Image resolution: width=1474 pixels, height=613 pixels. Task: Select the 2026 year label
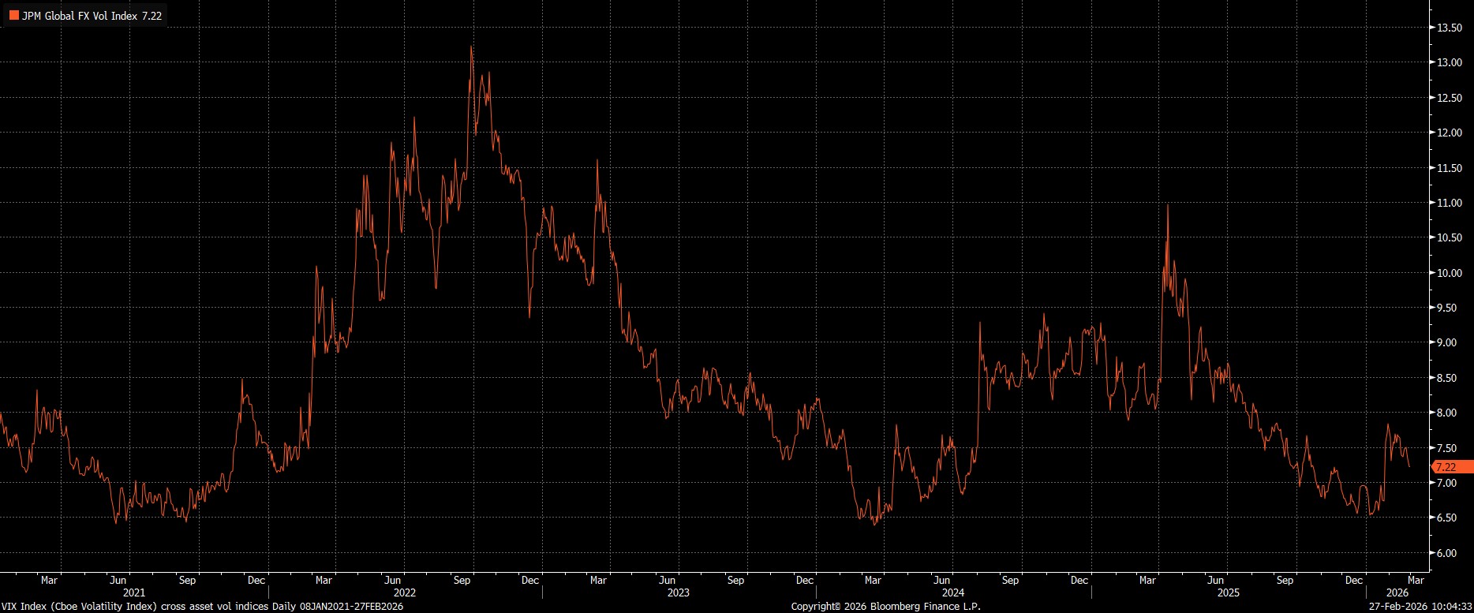(x=1397, y=592)
